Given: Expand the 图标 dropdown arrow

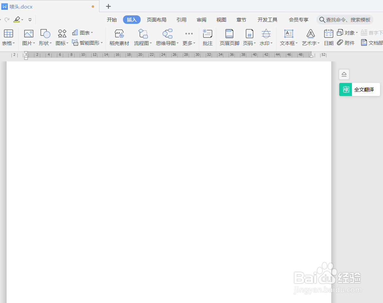Looking at the screenshot, I should [67, 43].
